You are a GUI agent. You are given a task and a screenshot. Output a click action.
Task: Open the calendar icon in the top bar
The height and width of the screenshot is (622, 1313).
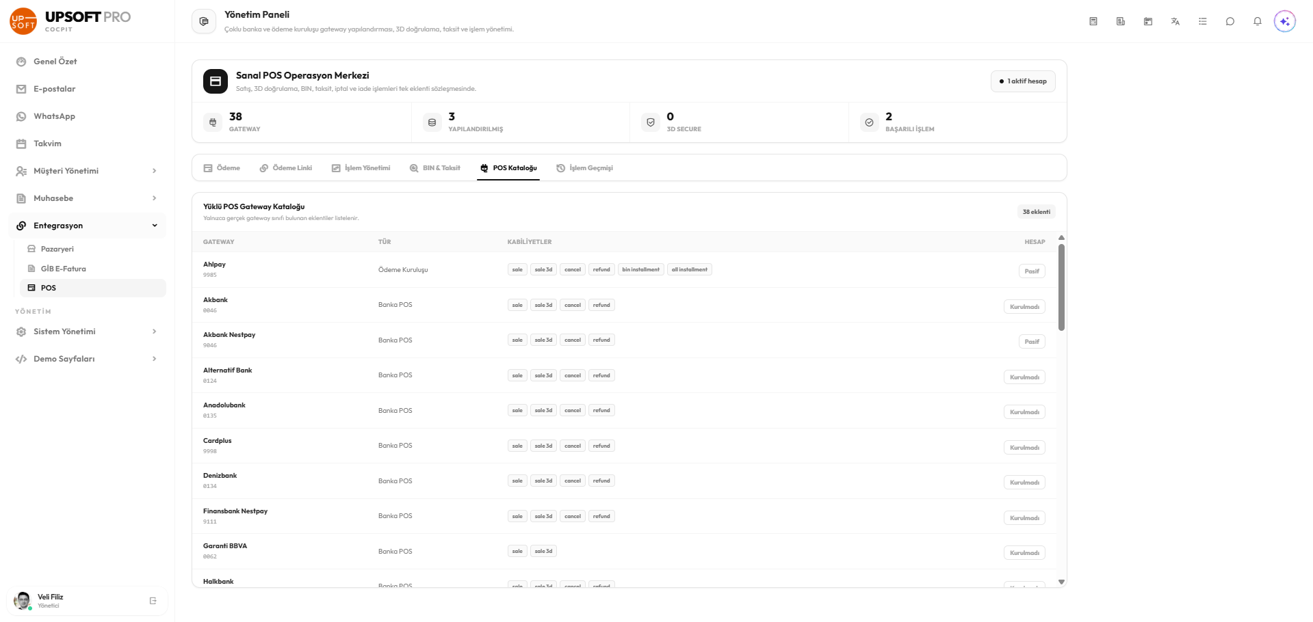tap(1148, 21)
